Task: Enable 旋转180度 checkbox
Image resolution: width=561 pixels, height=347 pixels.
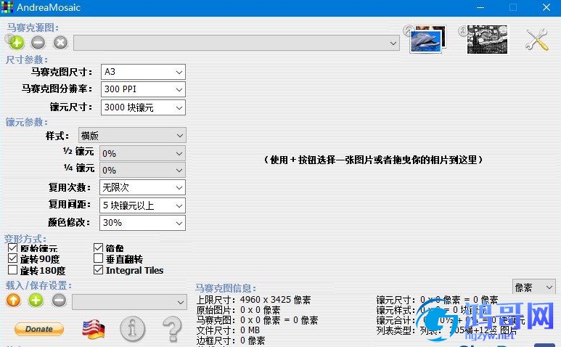Action: (12, 269)
